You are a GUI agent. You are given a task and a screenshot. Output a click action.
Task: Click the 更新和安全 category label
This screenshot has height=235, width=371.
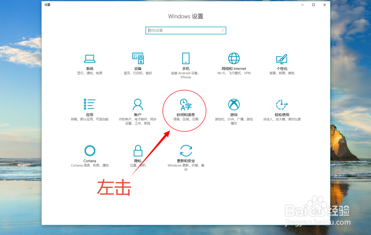click(186, 161)
